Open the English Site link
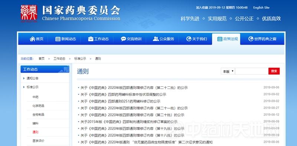The image size is (297, 146). coord(261,7)
